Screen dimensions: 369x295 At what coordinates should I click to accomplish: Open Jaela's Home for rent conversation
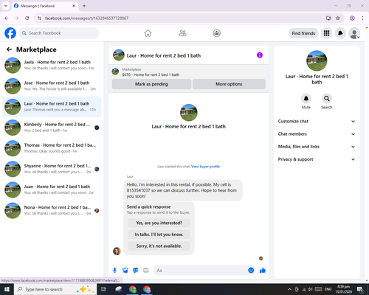[52, 65]
